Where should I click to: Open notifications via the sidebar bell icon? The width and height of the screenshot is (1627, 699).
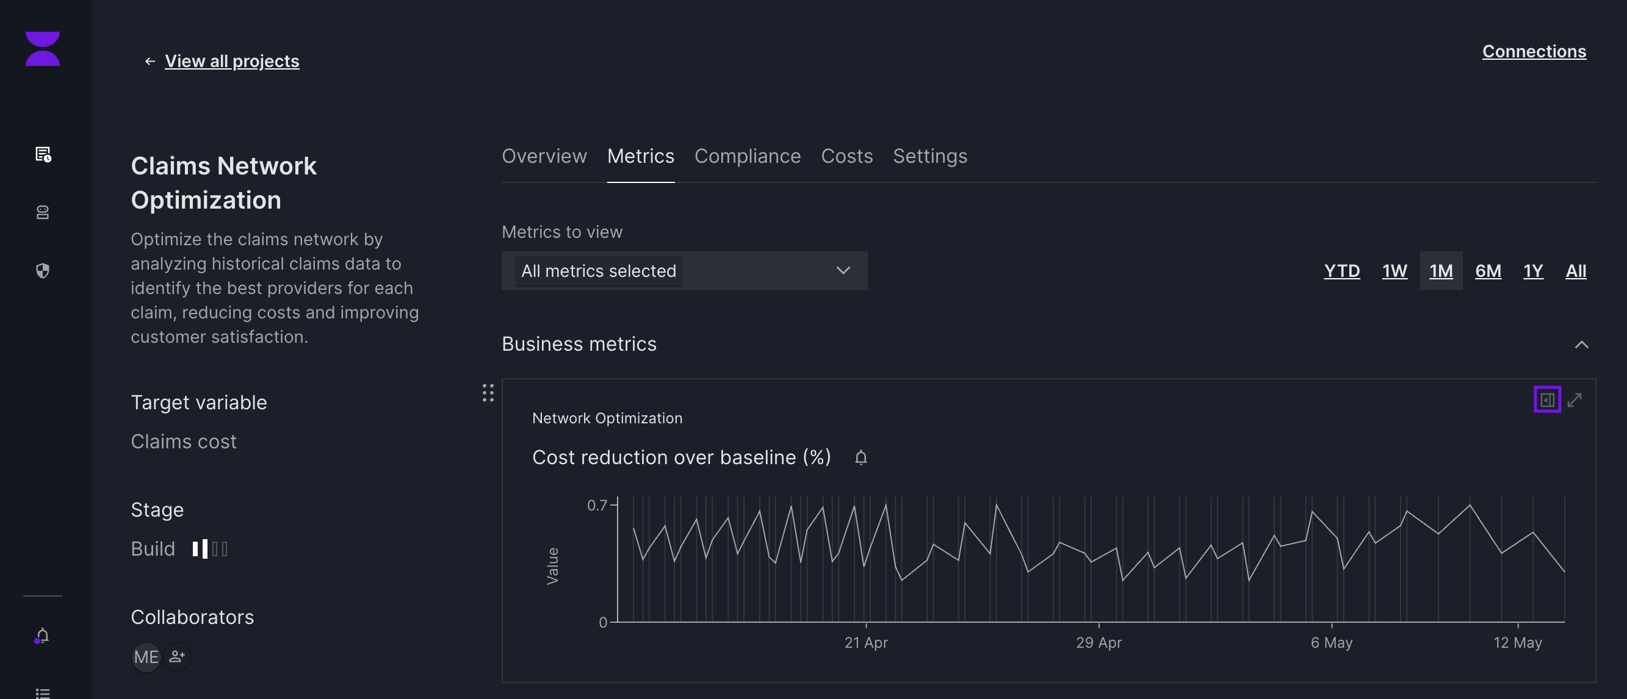(x=41, y=636)
